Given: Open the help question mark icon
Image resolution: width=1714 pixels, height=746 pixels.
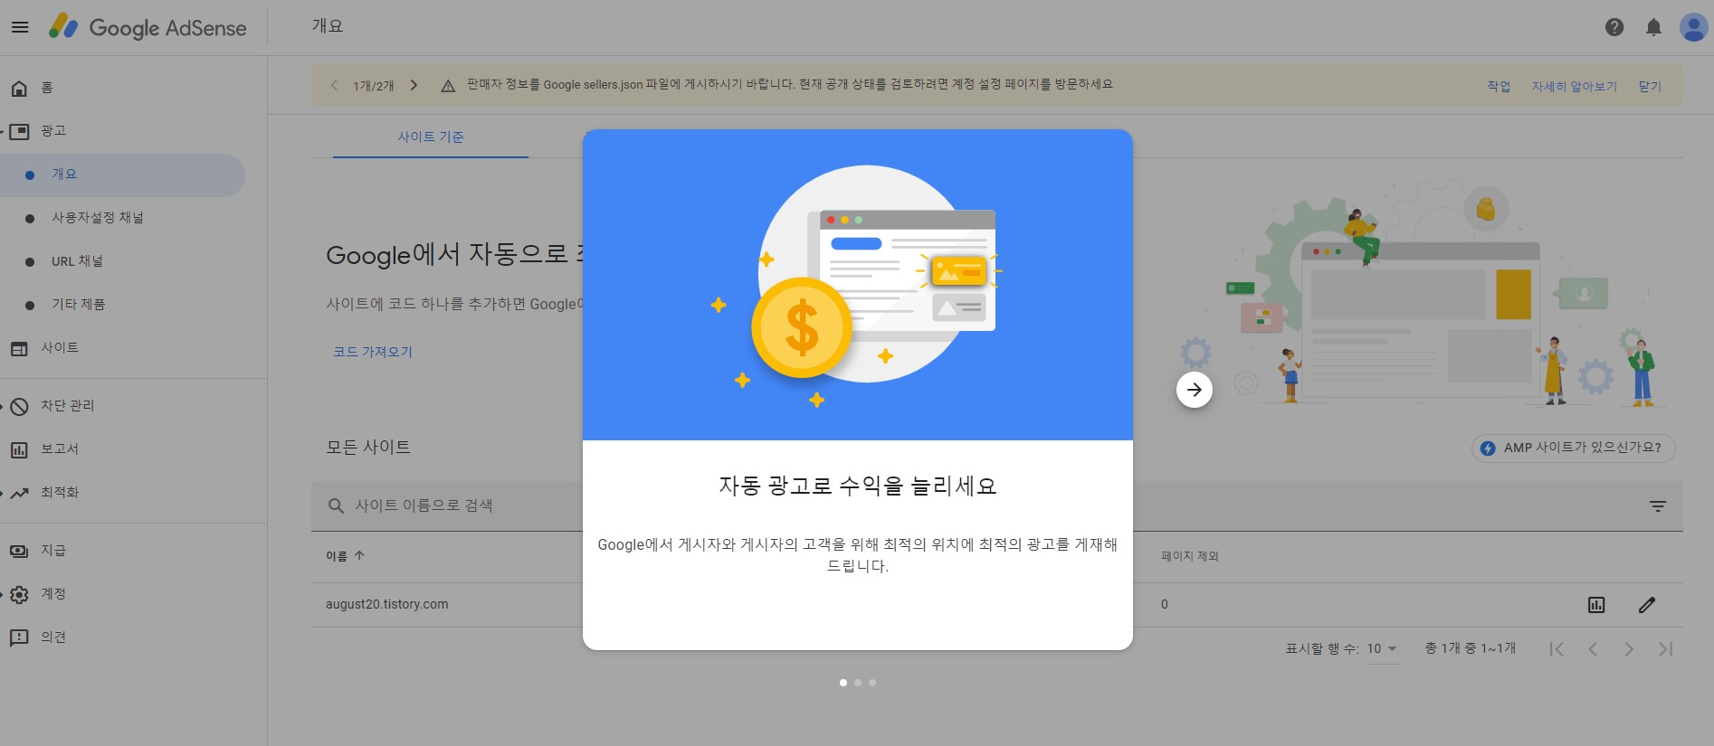Looking at the screenshot, I should [x=1614, y=27].
